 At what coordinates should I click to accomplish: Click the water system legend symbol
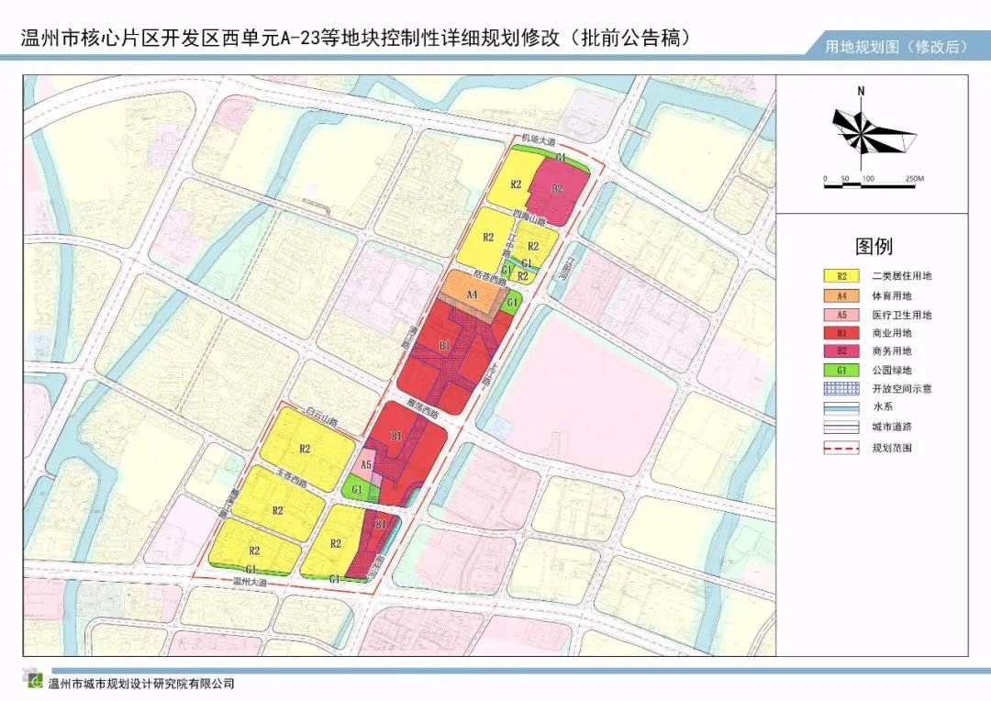[x=841, y=407]
